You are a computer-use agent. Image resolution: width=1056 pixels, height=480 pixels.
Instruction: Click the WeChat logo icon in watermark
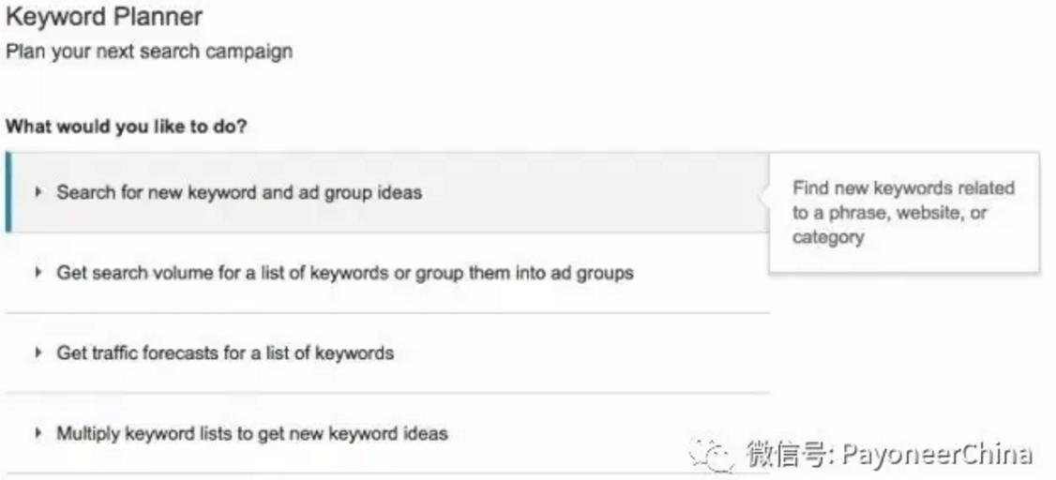(x=711, y=454)
